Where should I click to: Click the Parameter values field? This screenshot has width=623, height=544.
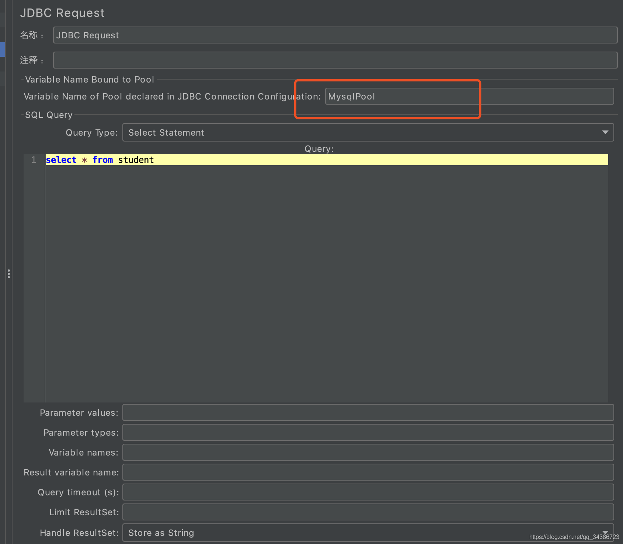pos(368,412)
